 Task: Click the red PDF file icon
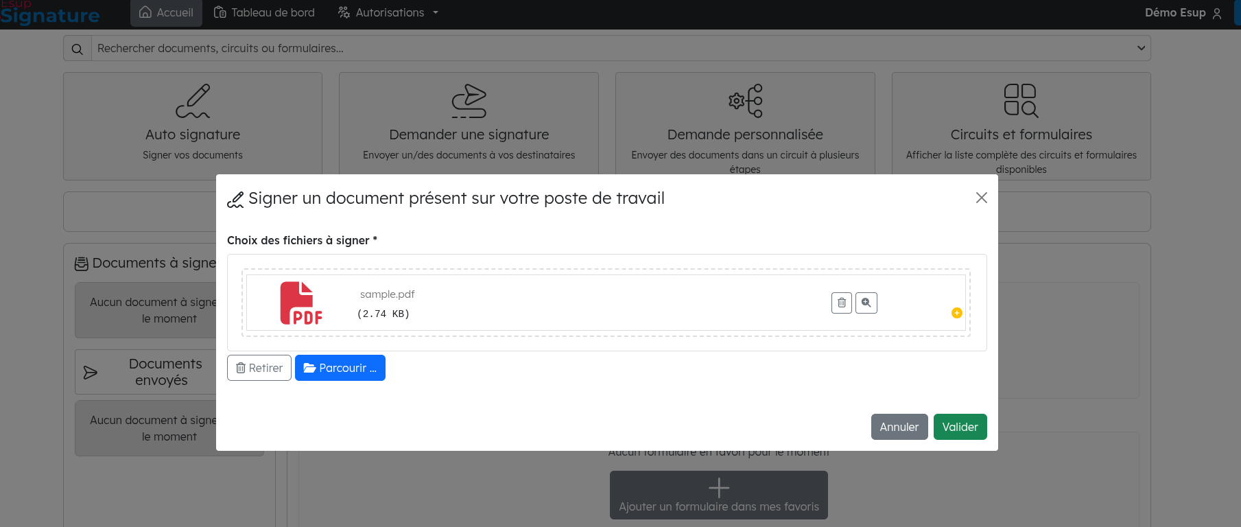point(300,303)
